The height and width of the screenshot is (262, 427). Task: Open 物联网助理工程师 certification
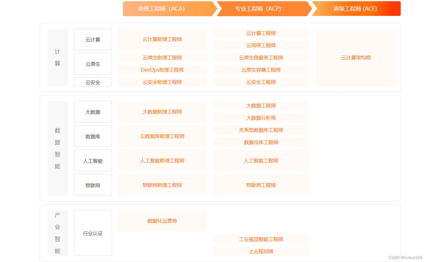point(162,185)
